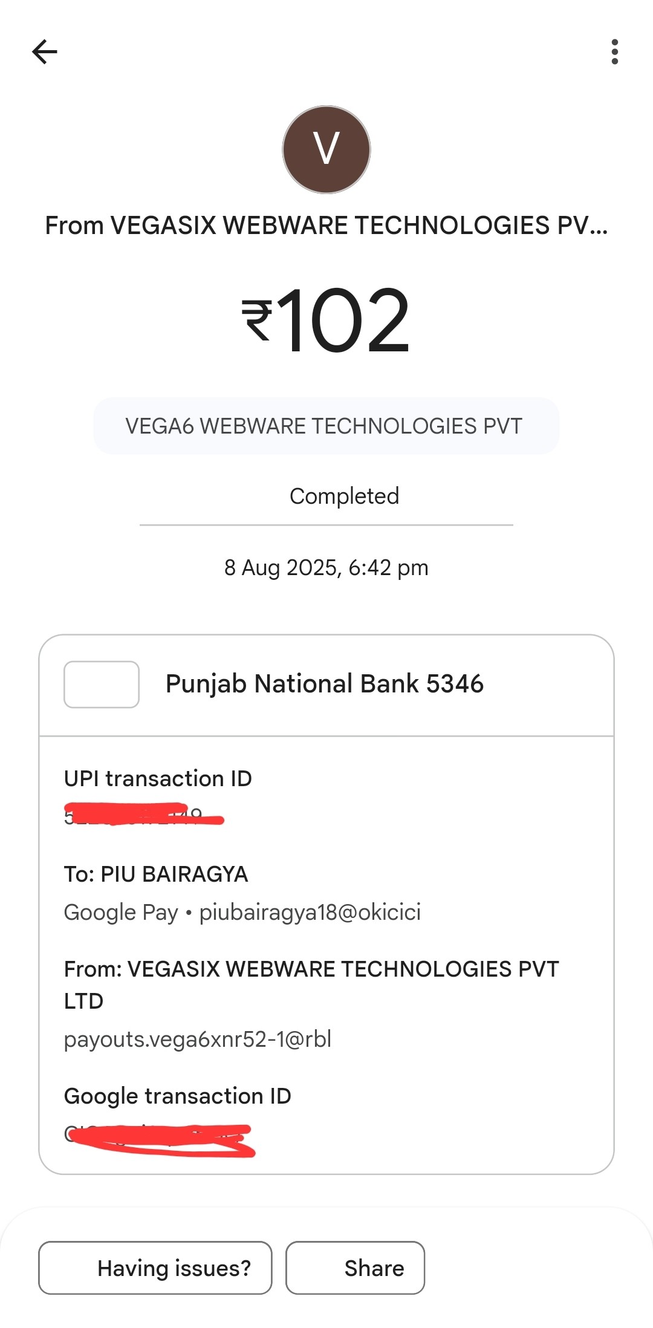Tap the brown V avatar icon
653x1328 pixels.
[326, 149]
